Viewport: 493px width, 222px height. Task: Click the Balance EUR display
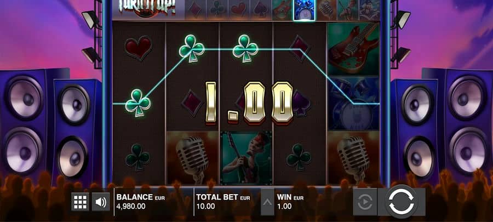coord(140,202)
